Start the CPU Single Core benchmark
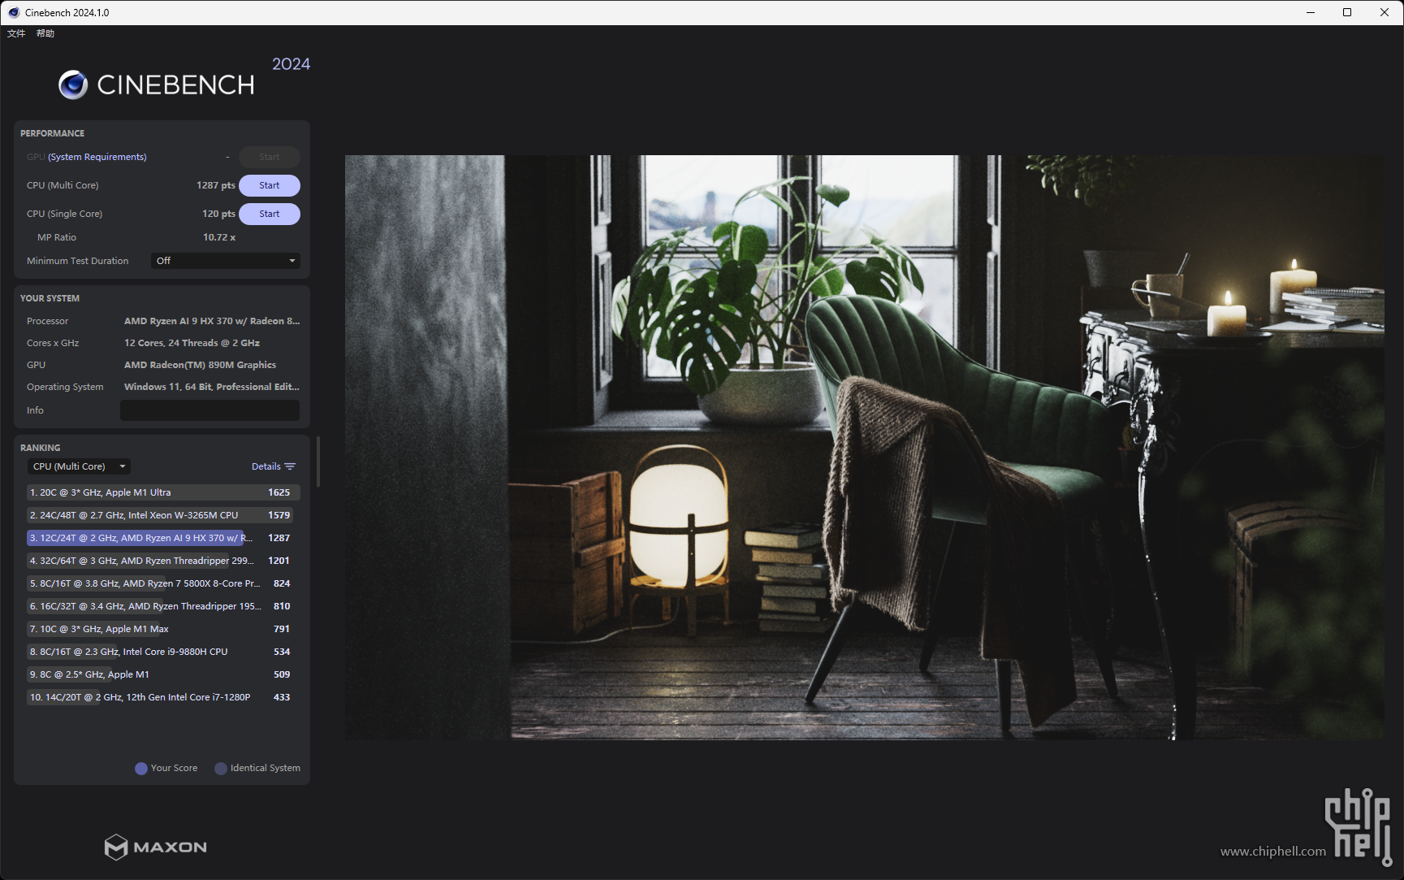Image resolution: width=1404 pixels, height=880 pixels. coord(270,214)
